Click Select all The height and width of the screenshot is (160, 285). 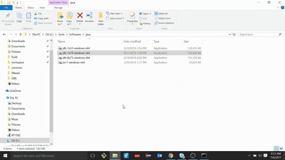pos(161,14)
